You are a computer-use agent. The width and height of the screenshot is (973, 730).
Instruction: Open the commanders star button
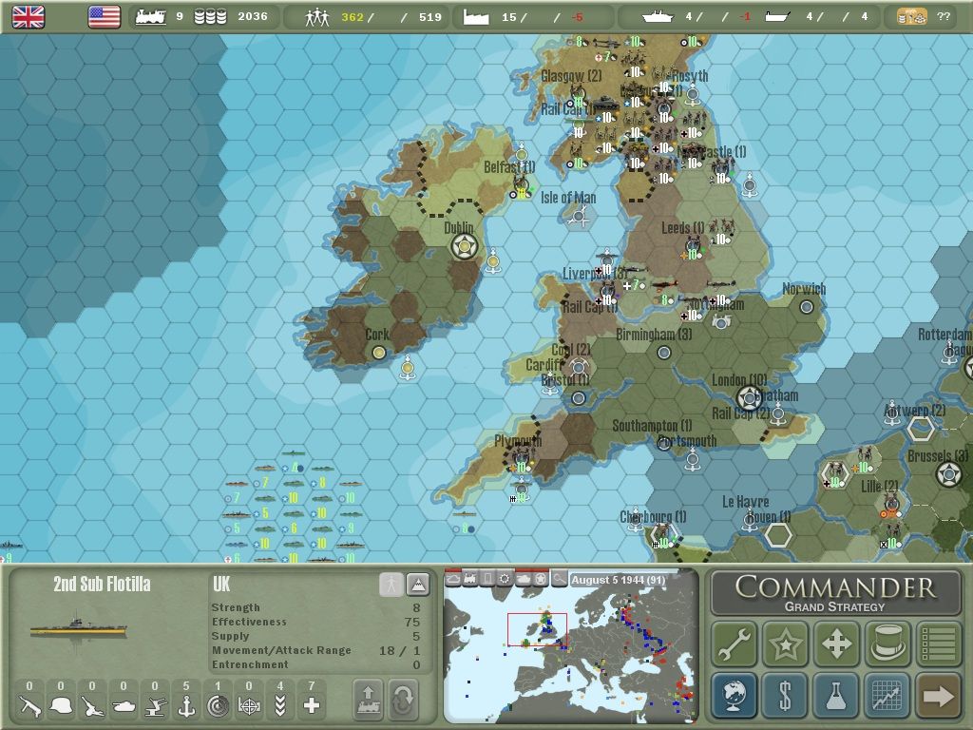pos(786,644)
